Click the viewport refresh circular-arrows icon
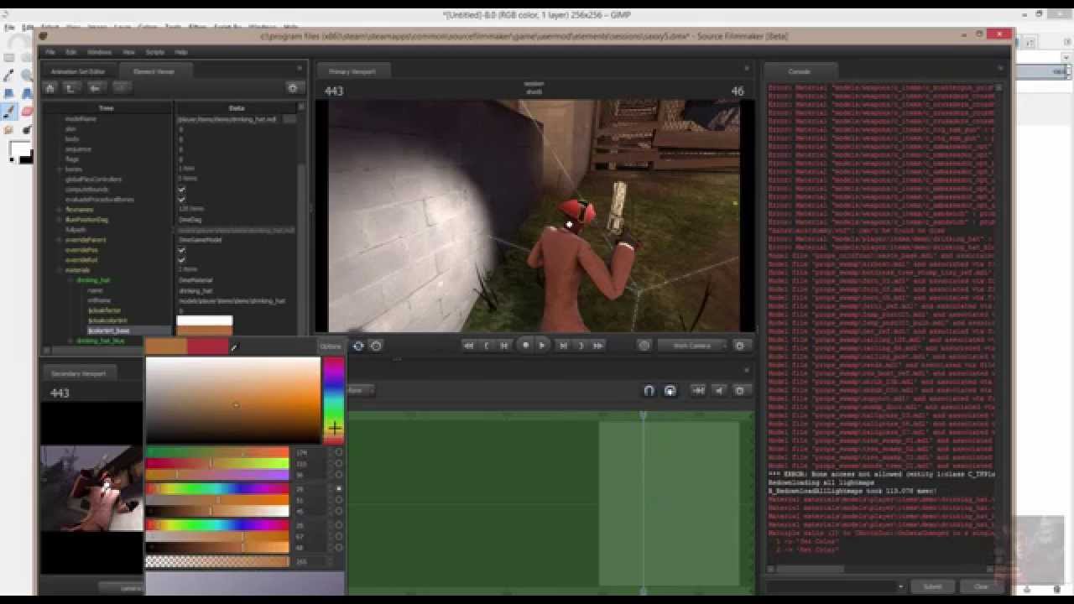Image resolution: width=1074 pixels, height=604 pixels. click(358, 346)
